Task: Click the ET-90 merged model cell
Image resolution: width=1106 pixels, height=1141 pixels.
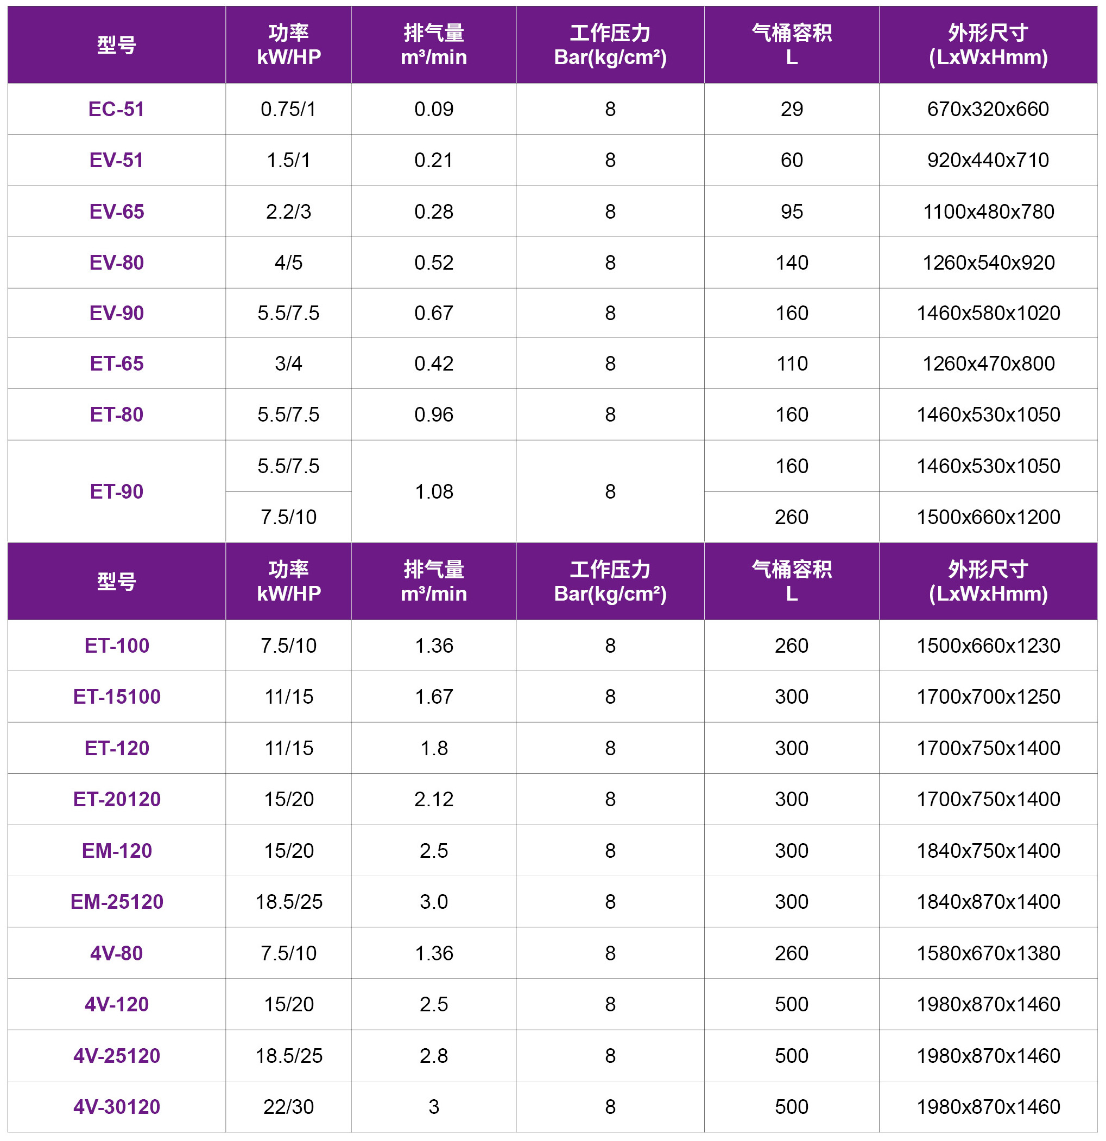Action: coord(117,492)
